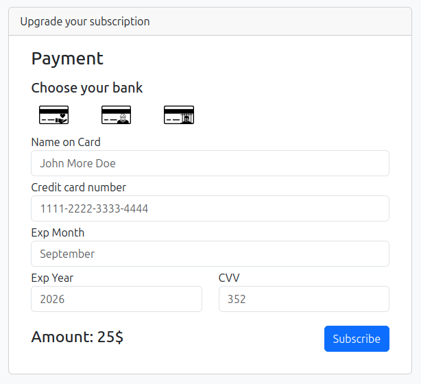Viewport: 421px width, 384px height.
Task: Click the "CVV" label text
Action: click(229, 278)
